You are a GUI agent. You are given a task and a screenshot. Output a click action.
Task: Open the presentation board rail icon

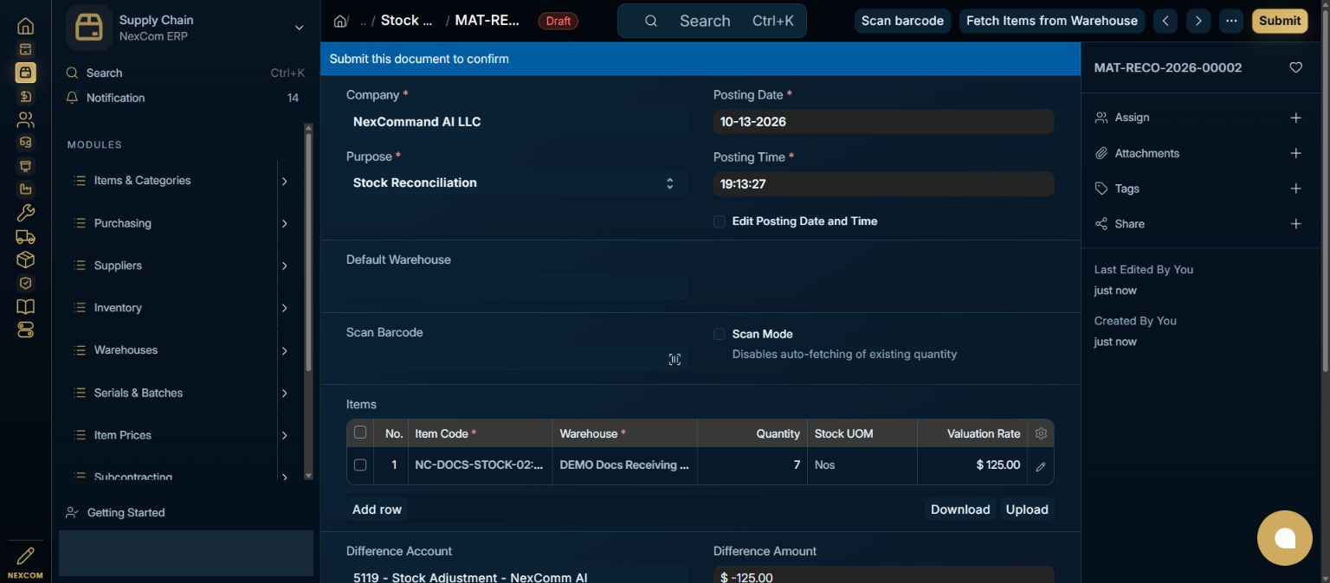coord(25,166)
